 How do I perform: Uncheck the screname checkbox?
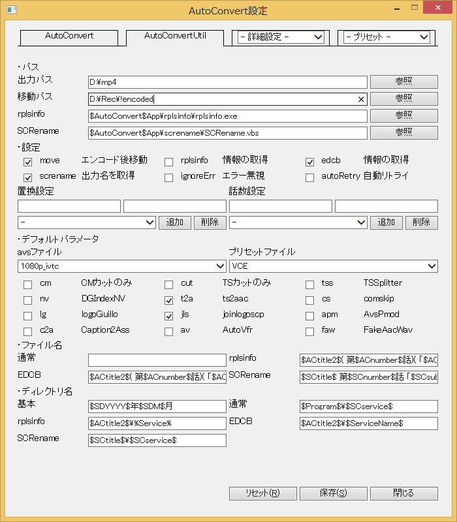point(28,177)
